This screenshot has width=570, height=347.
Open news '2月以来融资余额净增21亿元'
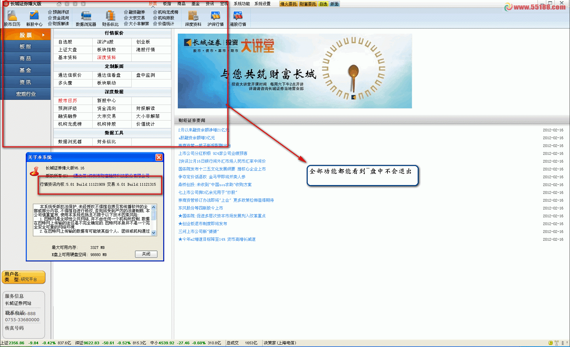(204, 130)
